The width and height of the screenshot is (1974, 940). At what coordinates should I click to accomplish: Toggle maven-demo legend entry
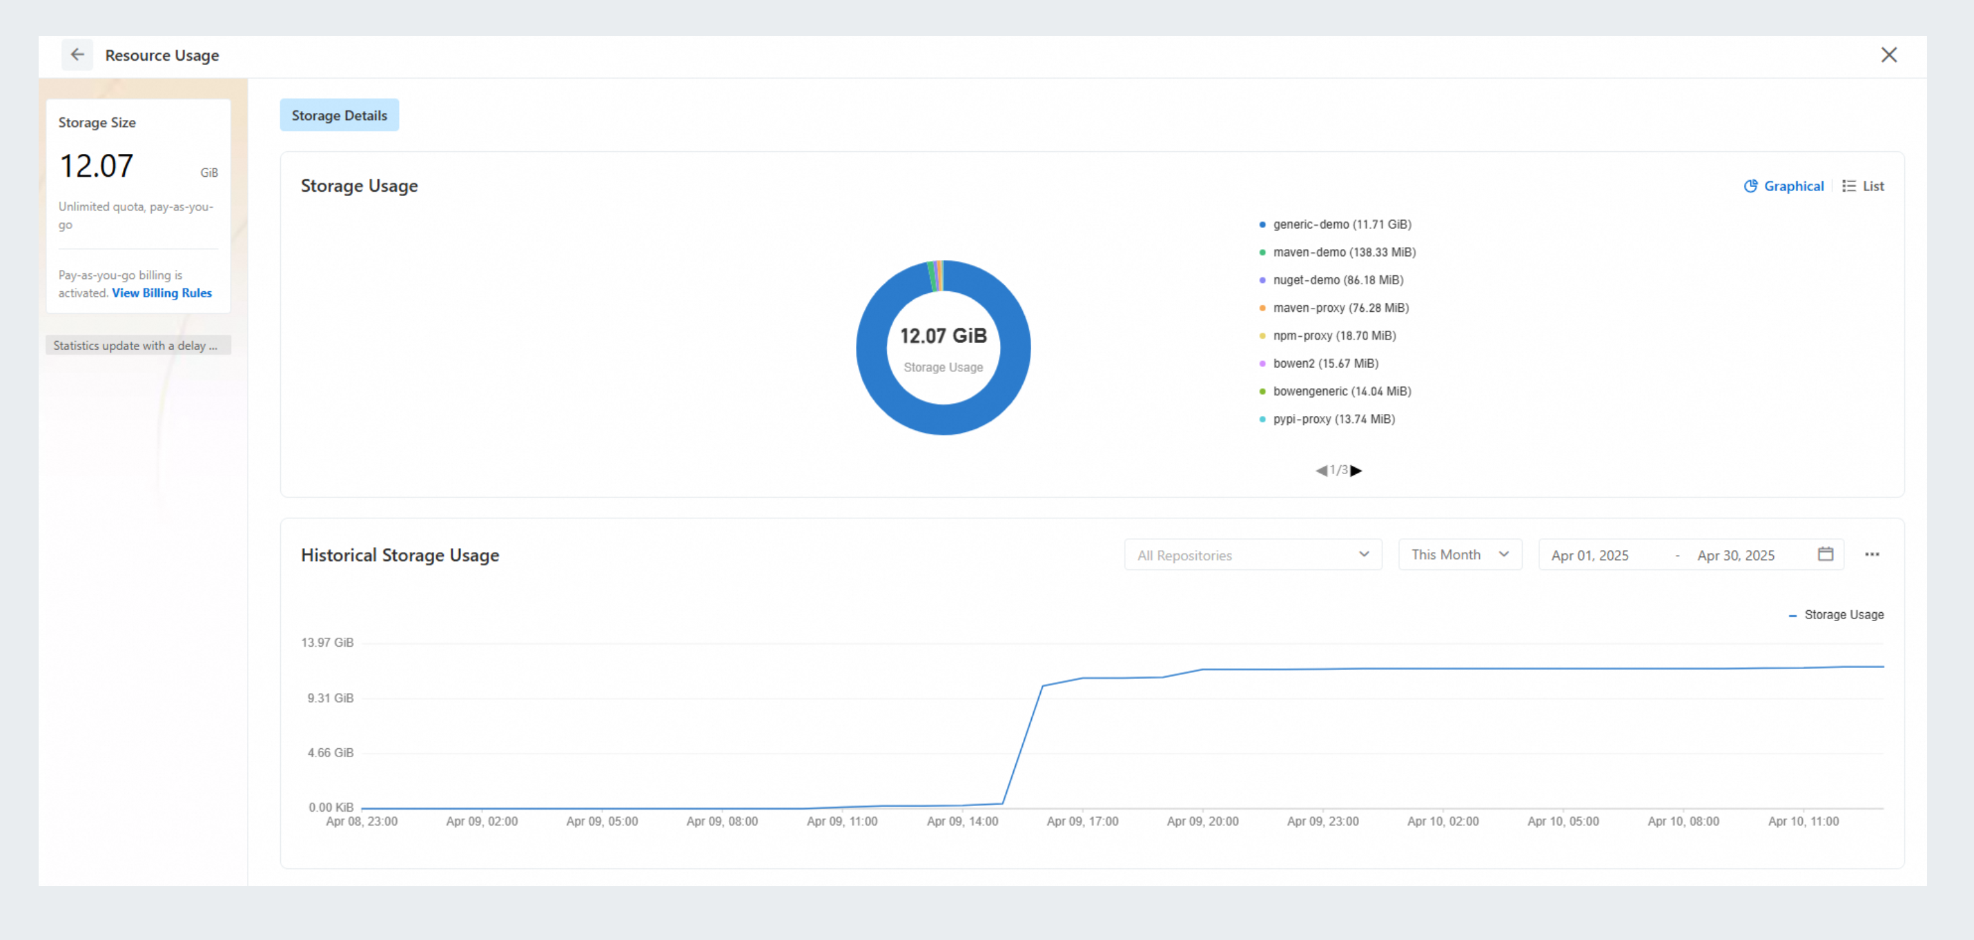pyautogui.click(x=1342, y=252)
